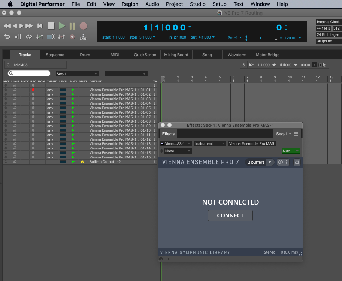Image resolution: width=342 pixels, height=281 pixels.
Task: Click the Stop transport button
Action: point(51,26)
